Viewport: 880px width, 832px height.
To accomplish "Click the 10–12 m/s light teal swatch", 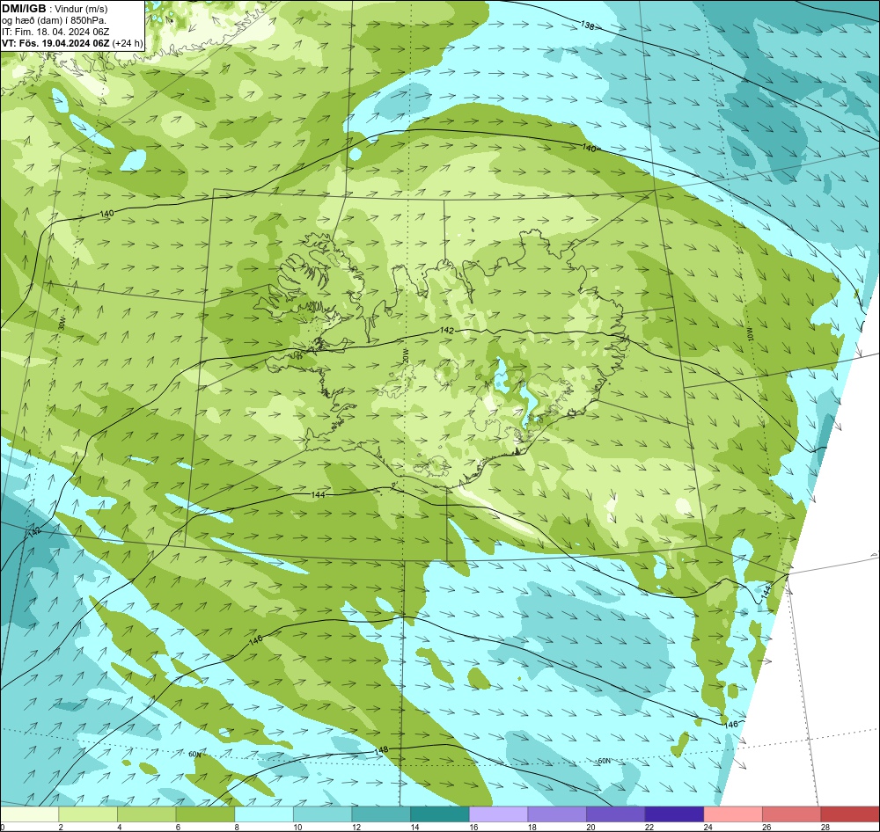I will point(323,814).
